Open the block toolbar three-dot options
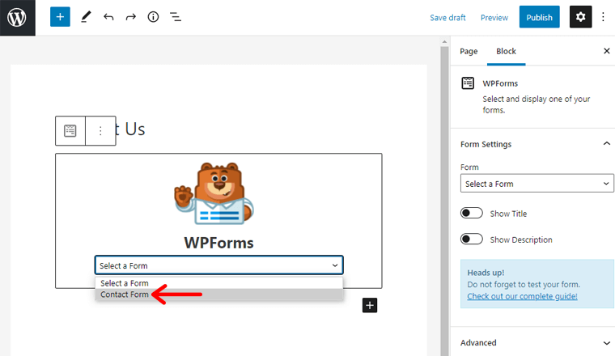Image resolution: width=615 pixels, height=356 pixels. click(x=100, y=130)
